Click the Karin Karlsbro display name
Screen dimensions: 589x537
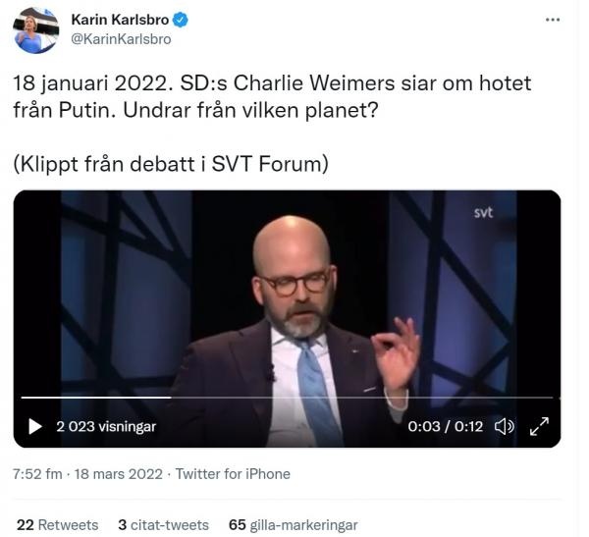tap(120, 20)
